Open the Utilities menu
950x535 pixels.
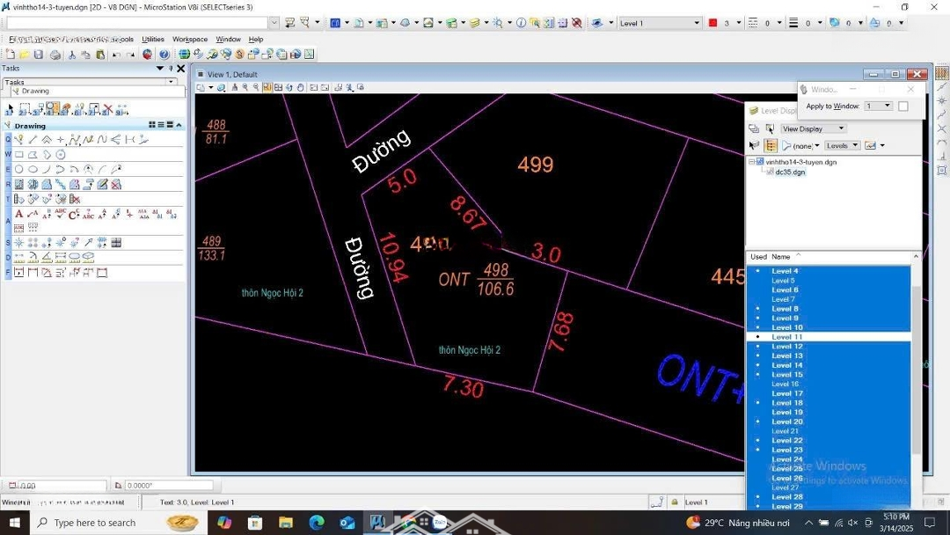153,40
